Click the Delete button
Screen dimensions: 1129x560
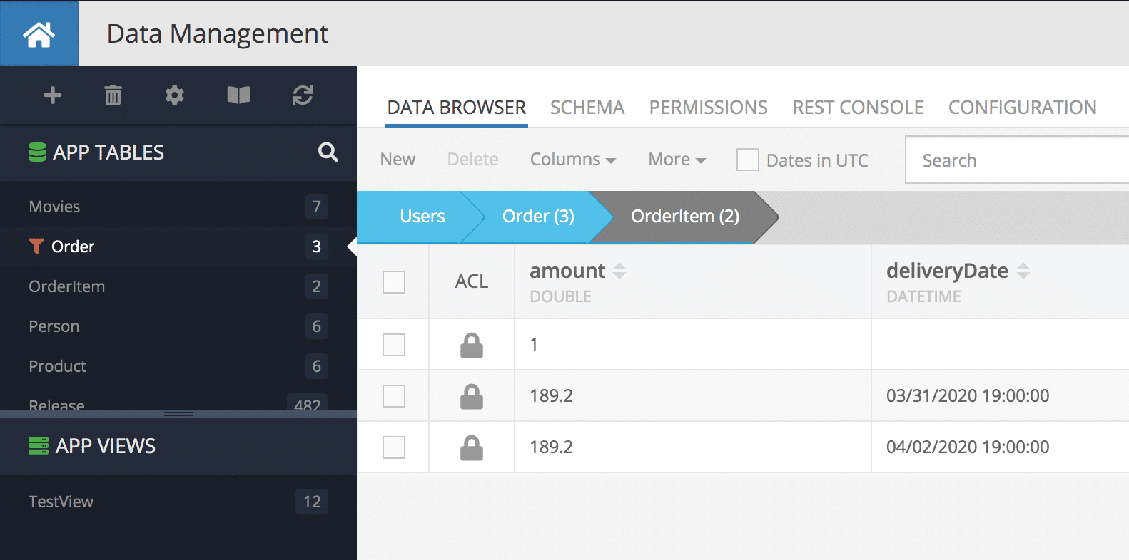[472, 160]
